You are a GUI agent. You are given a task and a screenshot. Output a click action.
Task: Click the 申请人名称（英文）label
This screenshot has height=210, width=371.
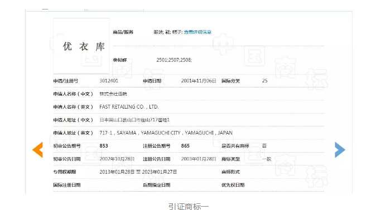coord(73,107)
